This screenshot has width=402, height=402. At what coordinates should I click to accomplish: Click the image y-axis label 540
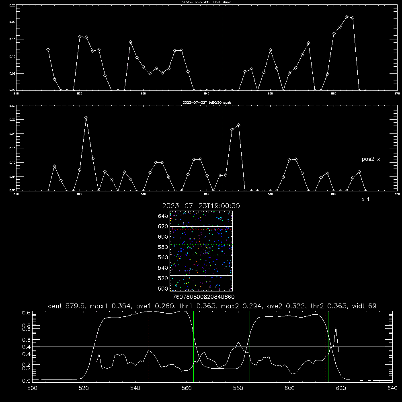point(163,268)
